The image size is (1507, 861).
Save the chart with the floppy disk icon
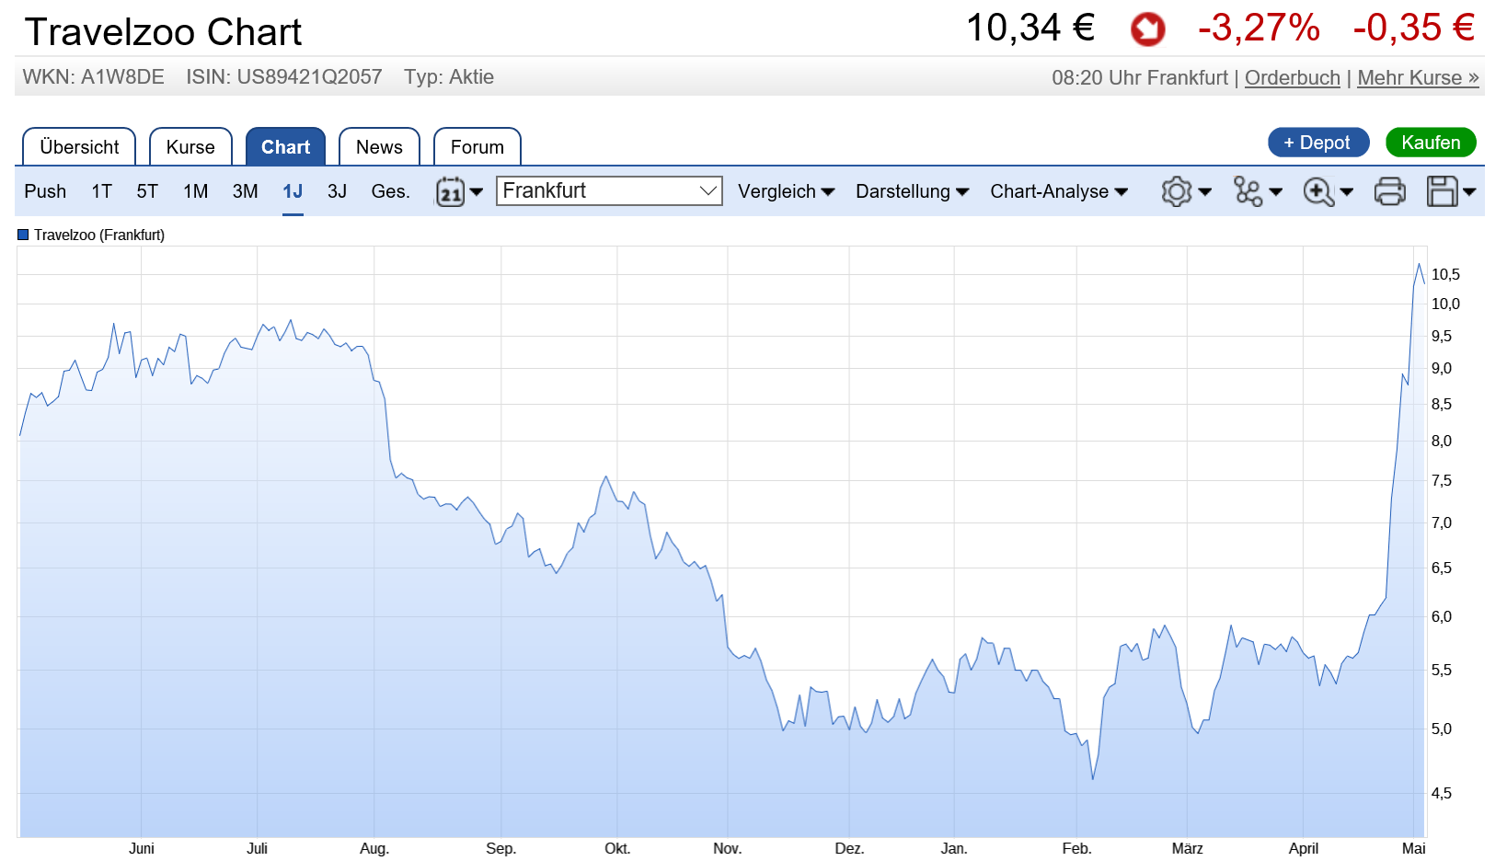click(1442, 191)
